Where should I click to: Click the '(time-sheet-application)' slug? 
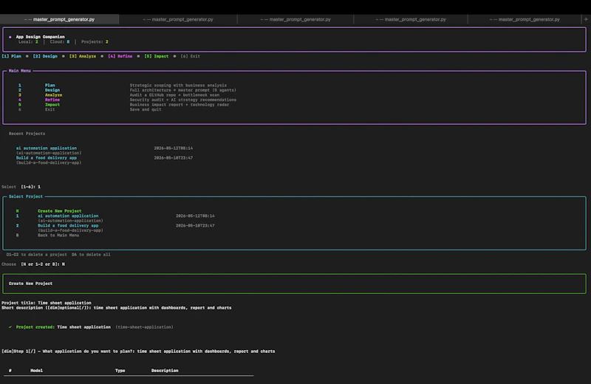coord(144,327)
